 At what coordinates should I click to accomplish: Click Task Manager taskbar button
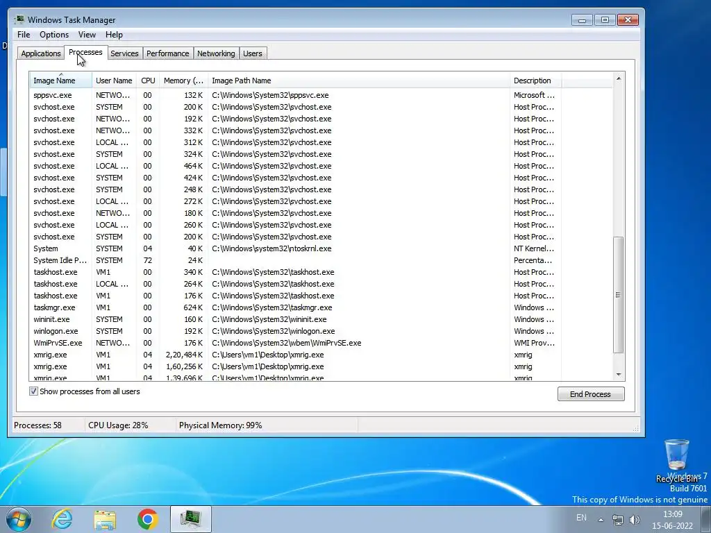(x=191, y=519)
